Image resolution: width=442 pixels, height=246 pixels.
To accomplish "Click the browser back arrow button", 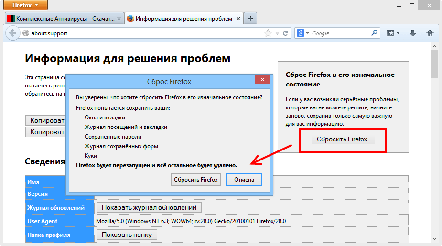I will pos(13,33).
